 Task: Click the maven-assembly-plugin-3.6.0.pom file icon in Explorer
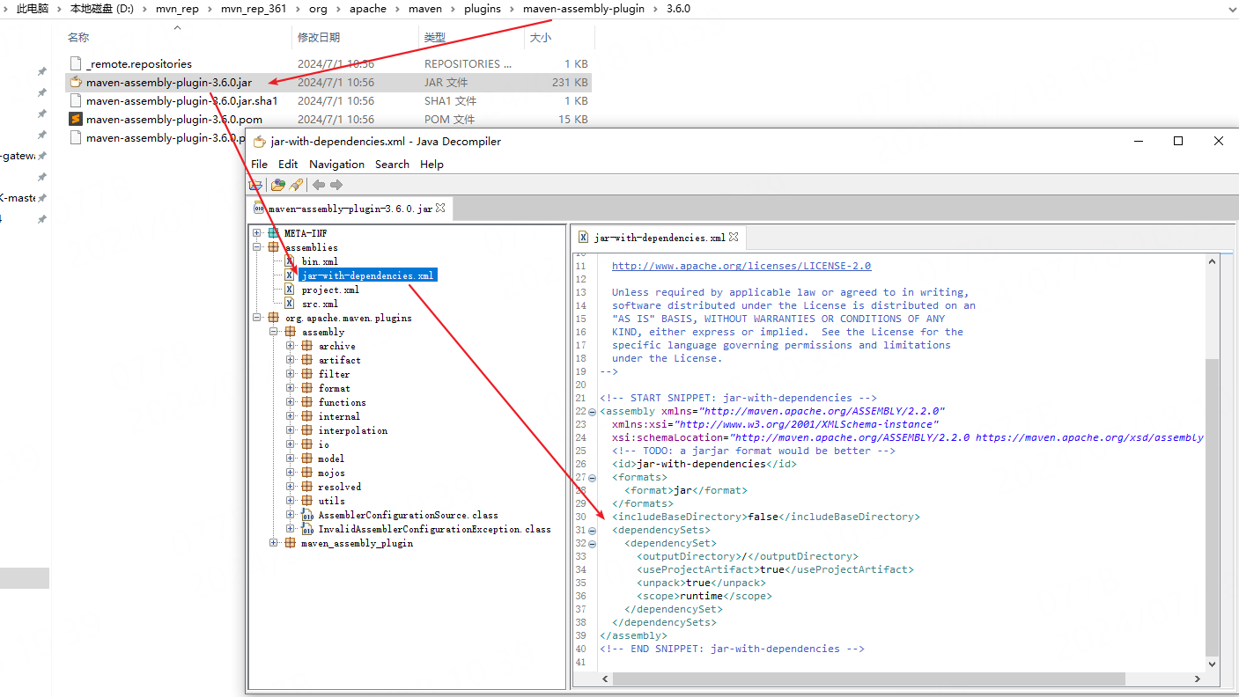tap(76, 119)
